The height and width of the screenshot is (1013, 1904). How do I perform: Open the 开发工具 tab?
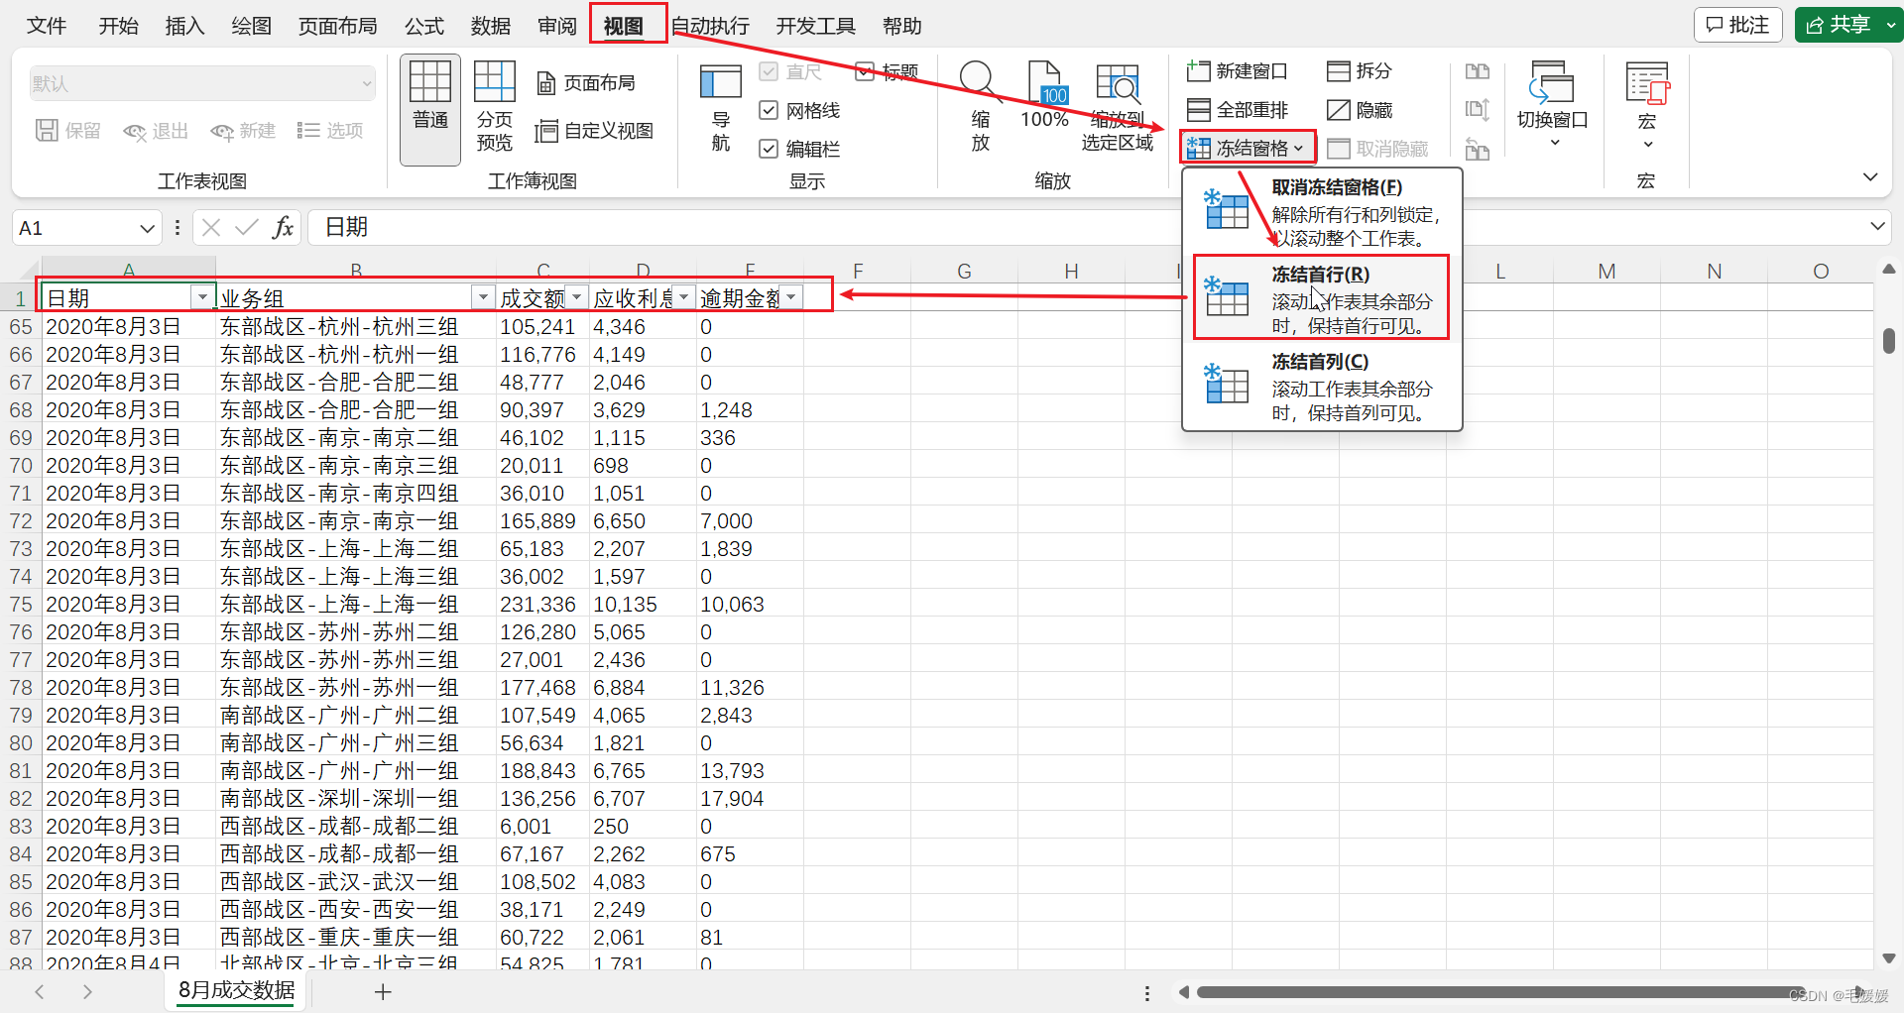coord(815,26)
